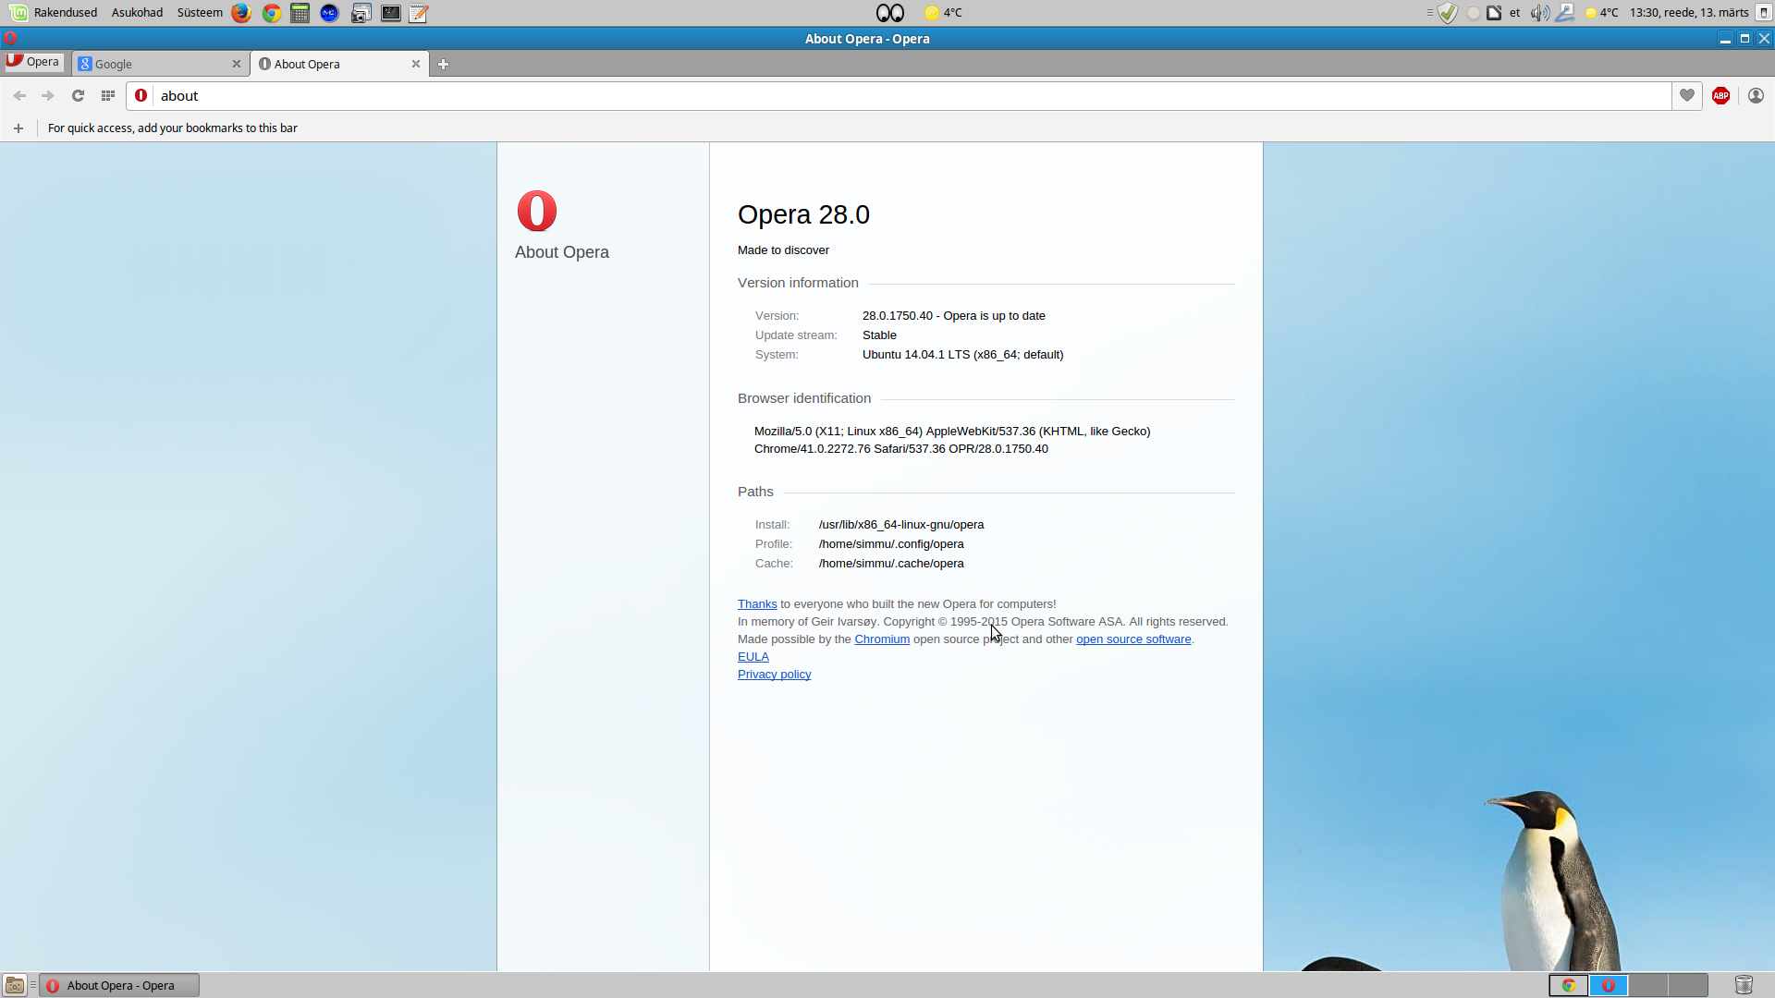This screenshot has height=998, width=1775.
Task: Add a bookmark using plus on bookmarks bar
Action: click(18, 128)
